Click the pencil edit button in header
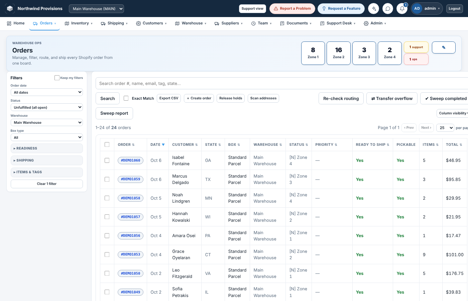The width and height of the screenshot is (468, 301). tap(444, 47)
